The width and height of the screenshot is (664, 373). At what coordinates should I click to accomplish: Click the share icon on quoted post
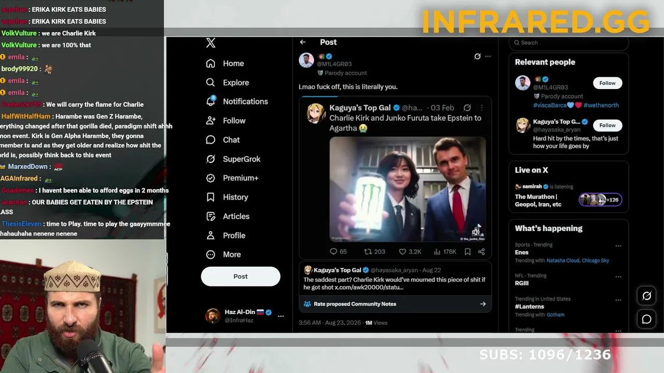pyautogui.click(x=481, y=252)
